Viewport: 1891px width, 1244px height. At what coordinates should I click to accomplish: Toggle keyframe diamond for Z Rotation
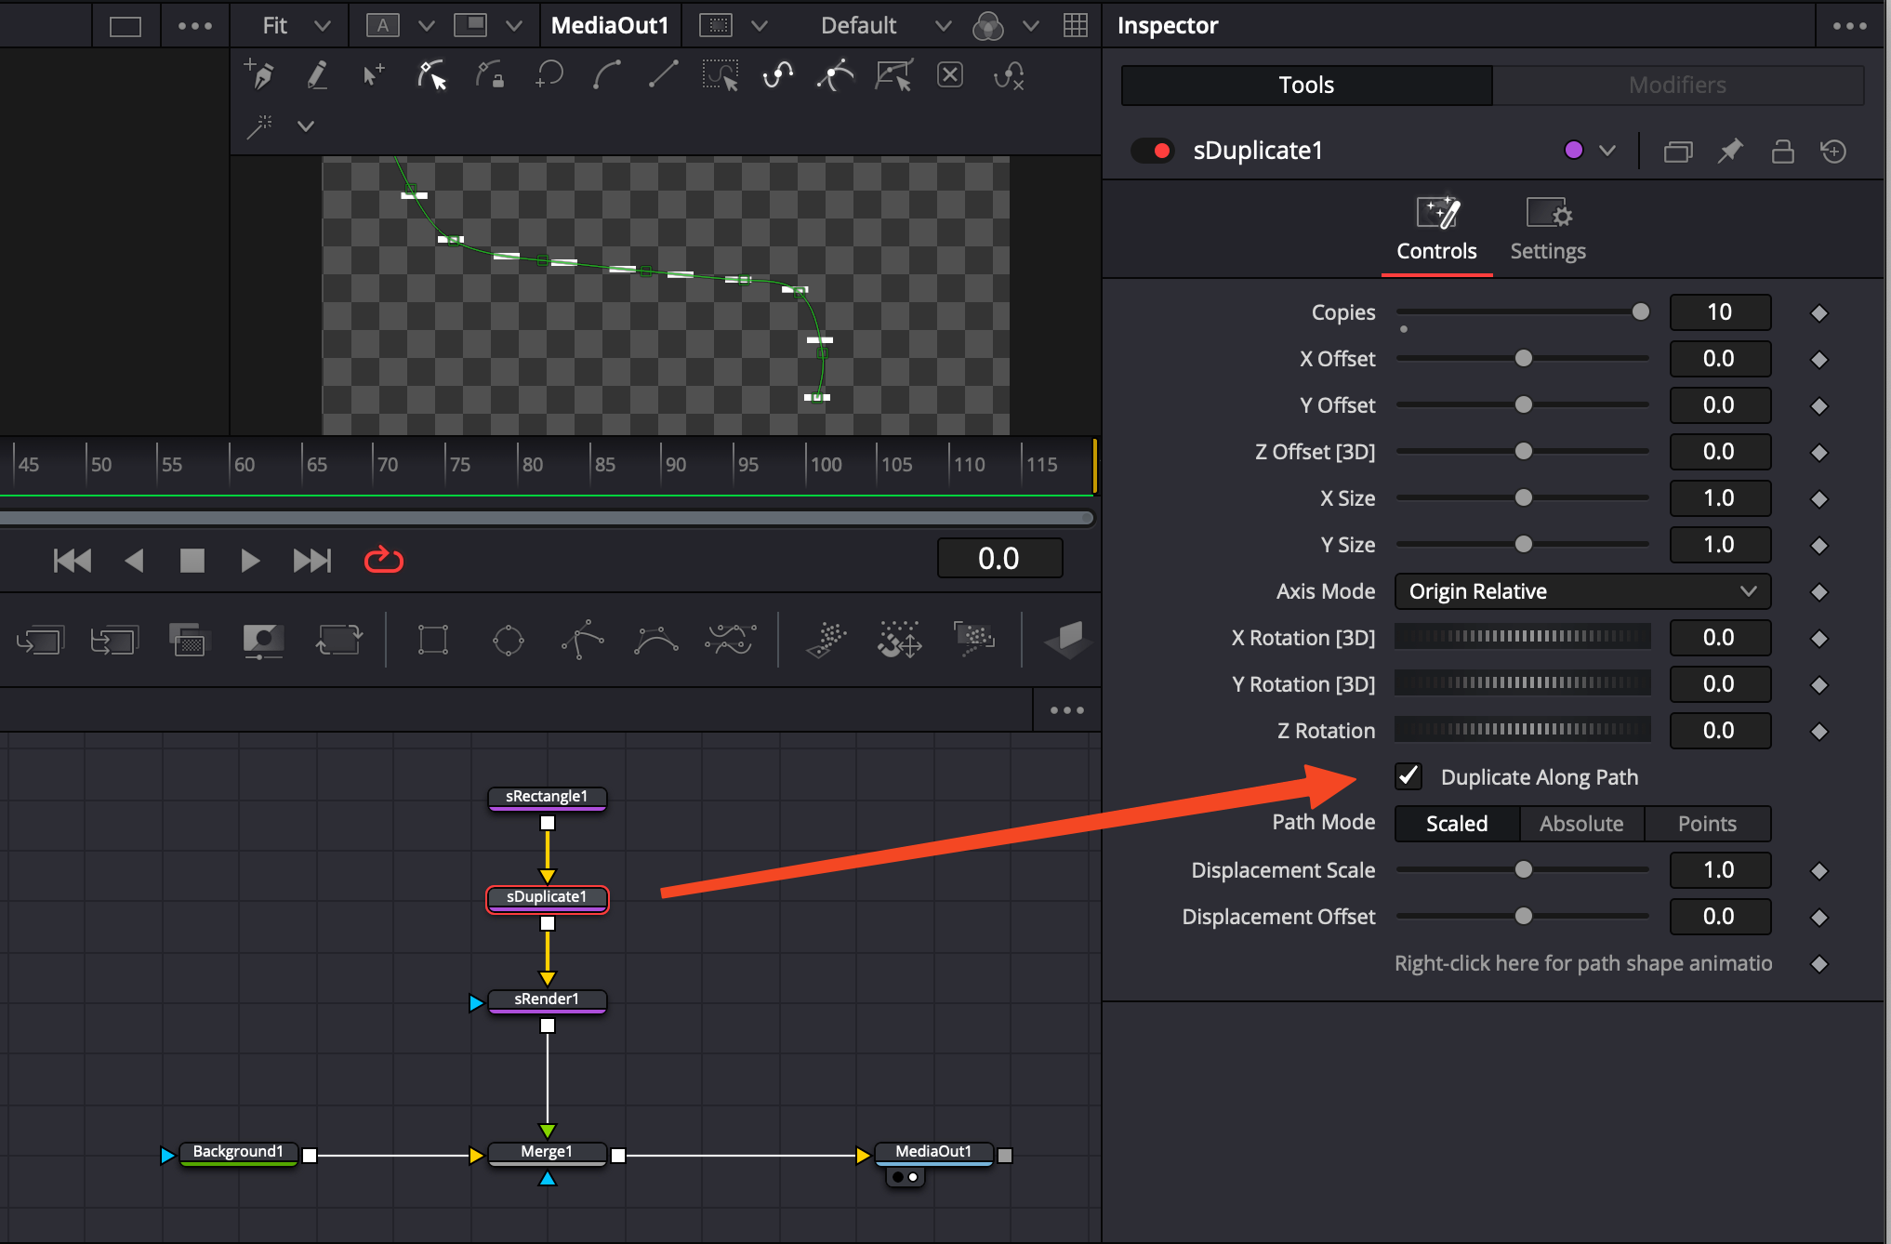[1819, 732]
